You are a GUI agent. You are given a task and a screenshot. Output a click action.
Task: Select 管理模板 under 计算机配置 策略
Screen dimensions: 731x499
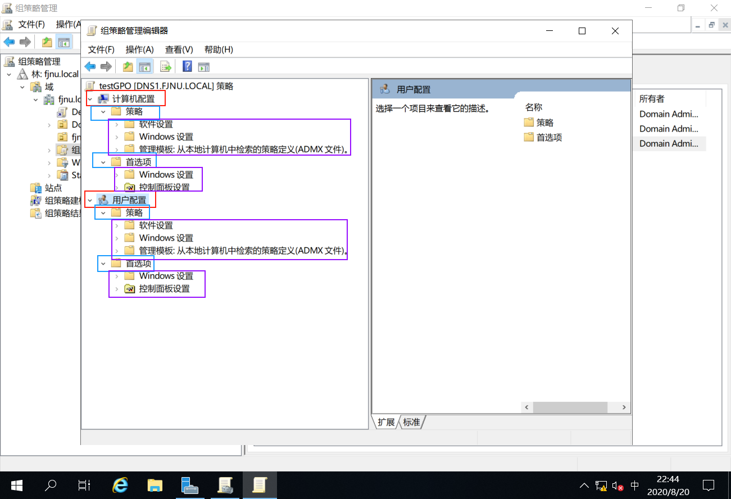tap(244, 149)
